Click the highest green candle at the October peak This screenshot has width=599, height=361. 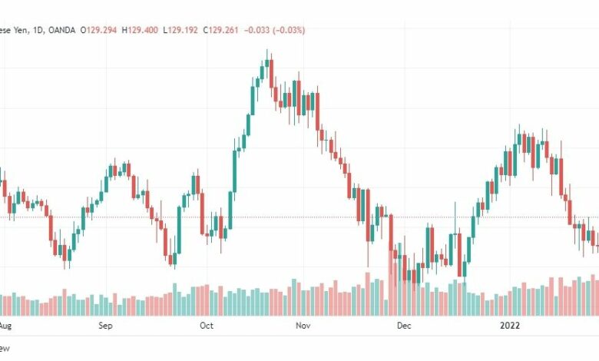[x=266, y=64]
